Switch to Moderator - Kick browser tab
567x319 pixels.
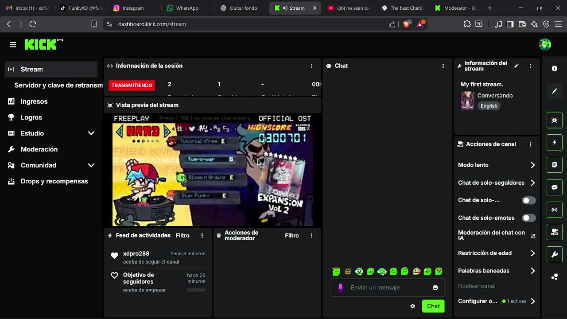click(x=456, y=8)
